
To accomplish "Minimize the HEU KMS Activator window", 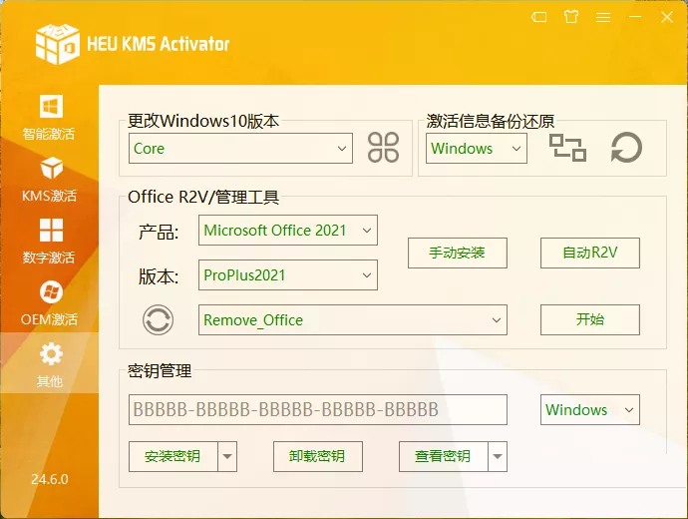I will (x=635, y=17).
